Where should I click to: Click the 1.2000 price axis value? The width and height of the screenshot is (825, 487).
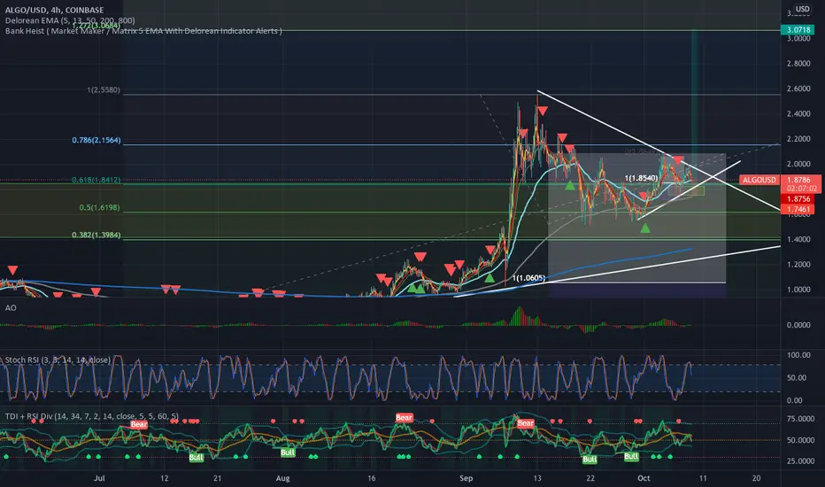(x=798, y=265)
